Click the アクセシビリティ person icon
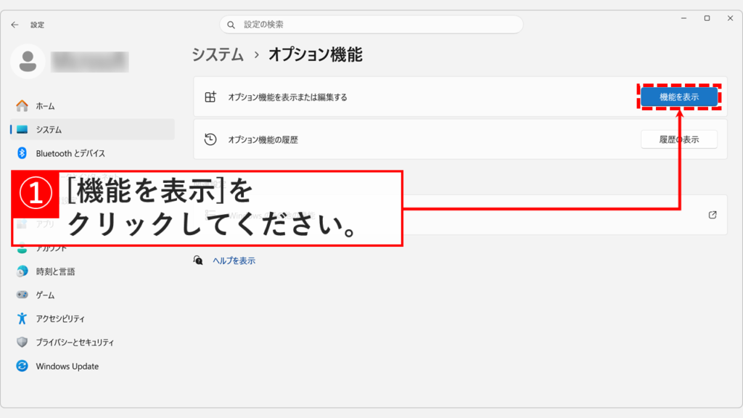743x418 pixels. [x=22, y=319]
